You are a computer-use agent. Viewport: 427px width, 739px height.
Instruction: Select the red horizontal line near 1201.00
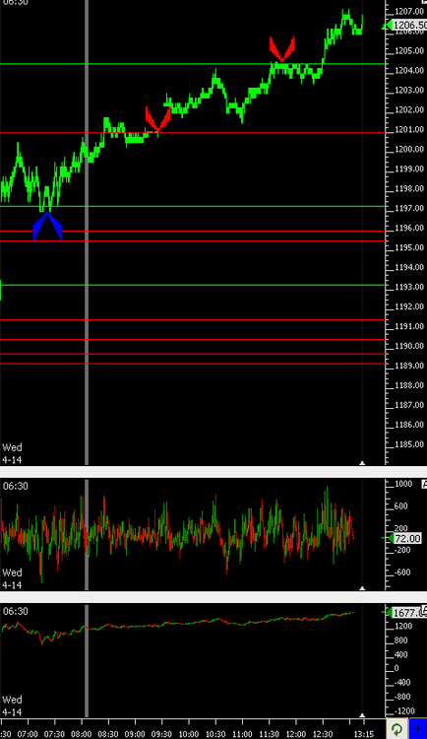193,133
